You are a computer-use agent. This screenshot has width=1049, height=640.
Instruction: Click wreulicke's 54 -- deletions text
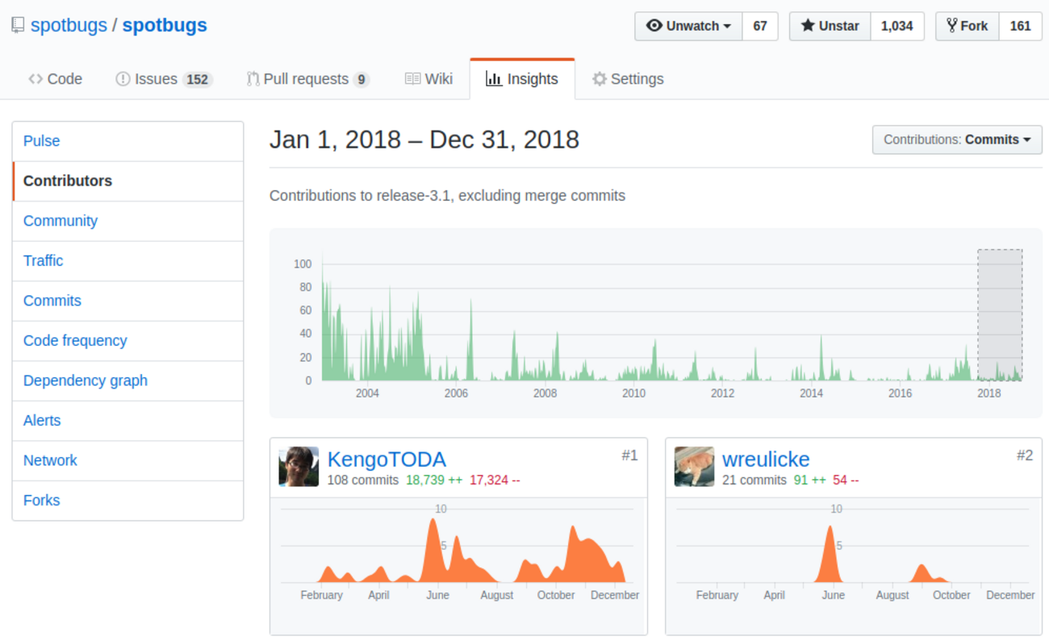pos(846,480)
